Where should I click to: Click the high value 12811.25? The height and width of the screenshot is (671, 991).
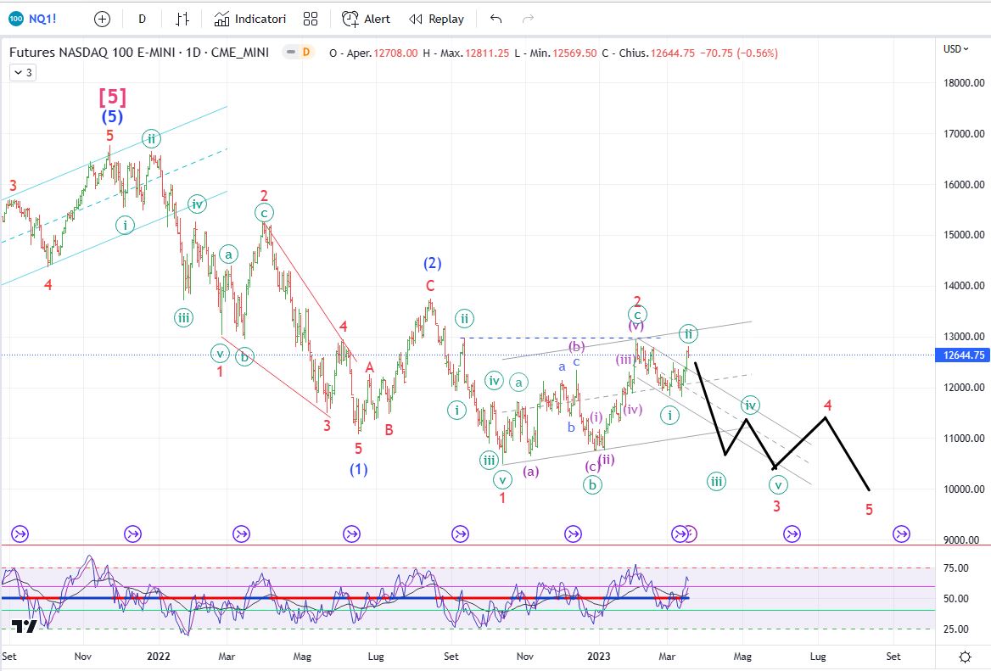tap(487, 53)
